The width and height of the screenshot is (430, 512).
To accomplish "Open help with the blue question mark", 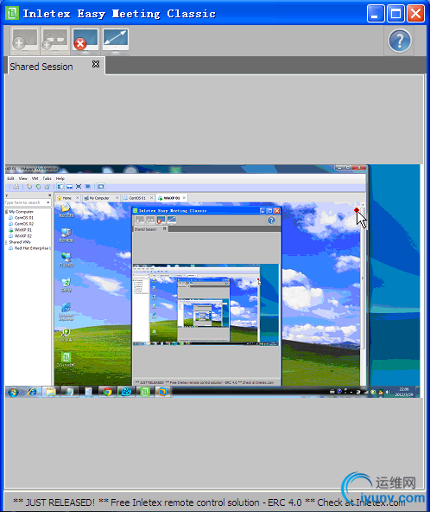I will point(400,41).
